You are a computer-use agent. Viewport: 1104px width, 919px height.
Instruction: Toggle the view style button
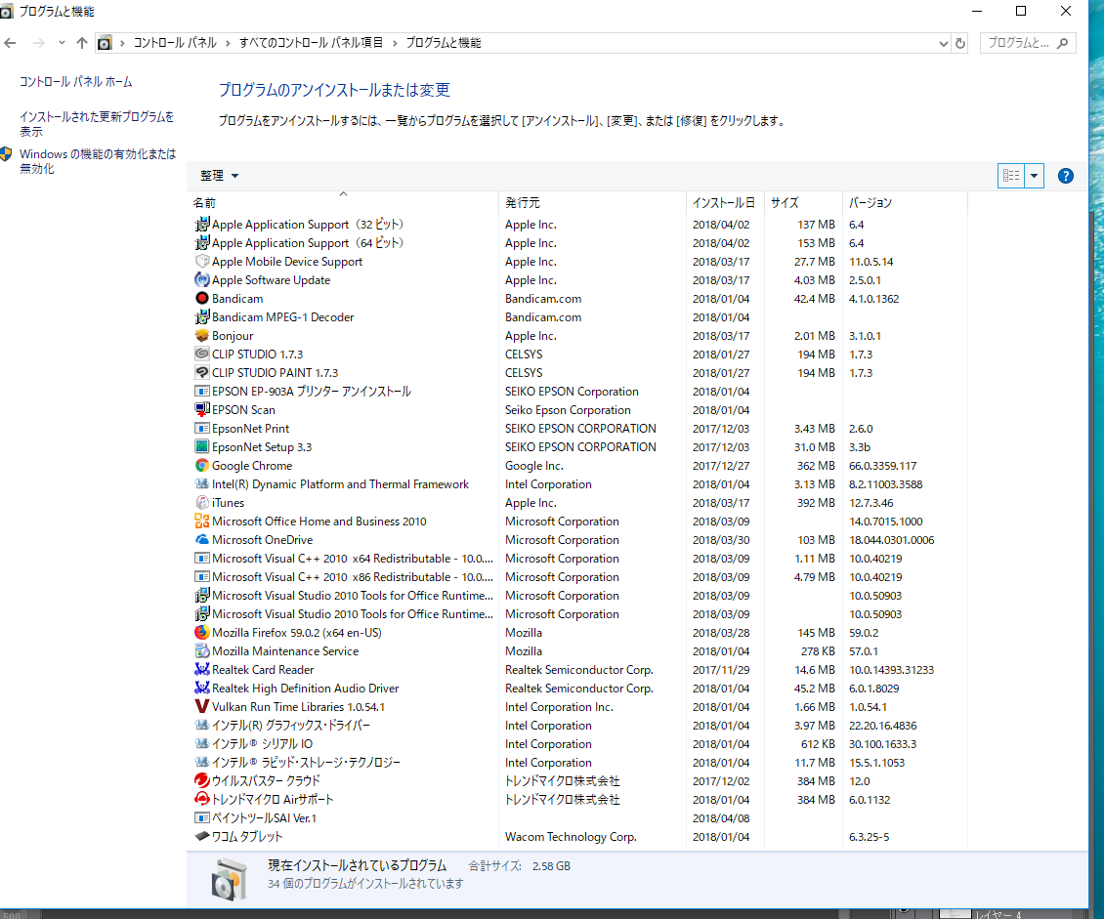[1011, 176]
